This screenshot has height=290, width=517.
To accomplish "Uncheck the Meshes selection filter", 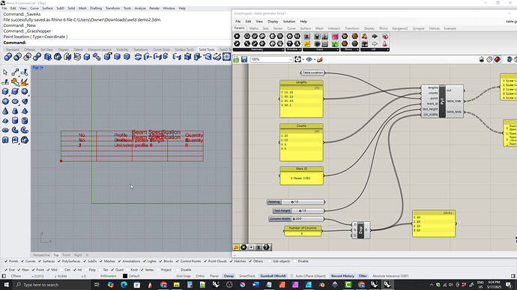I will click(x=101, y=262).
